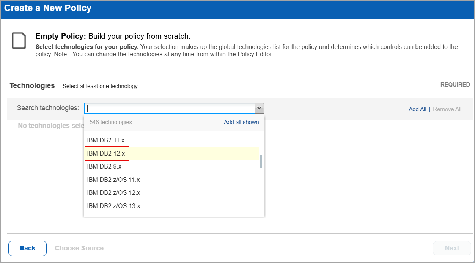The width and height of the screenshot is (475, 263).
Task: Click the Create a New Policy title
Action: (48, 8)
